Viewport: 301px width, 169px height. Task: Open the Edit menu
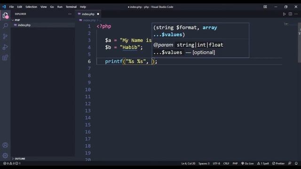coord(20,7)
